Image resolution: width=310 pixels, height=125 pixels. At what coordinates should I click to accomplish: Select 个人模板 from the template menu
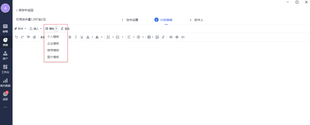tap(53, 37)
